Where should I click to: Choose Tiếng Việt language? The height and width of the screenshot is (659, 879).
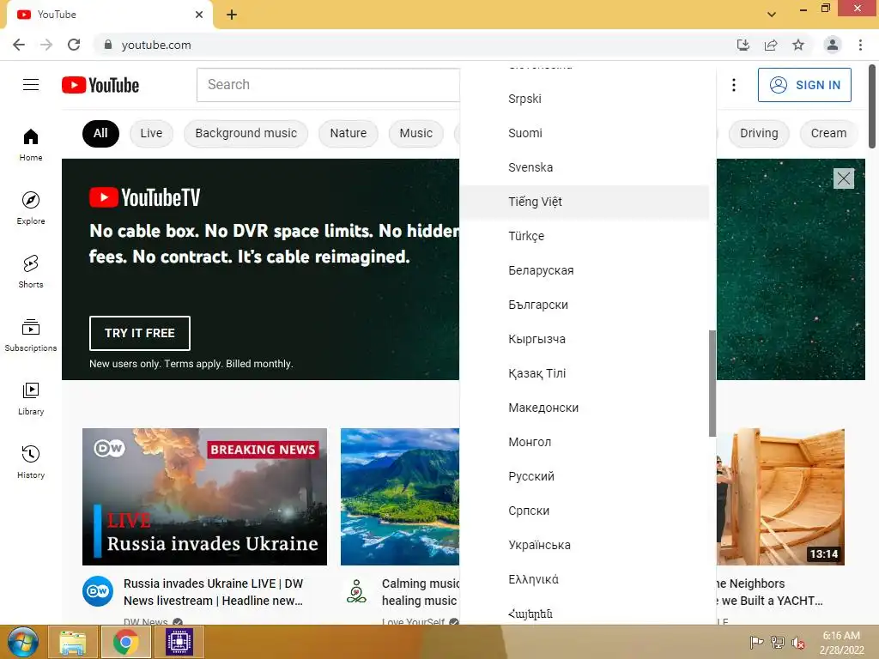click(x=584, y=202)
